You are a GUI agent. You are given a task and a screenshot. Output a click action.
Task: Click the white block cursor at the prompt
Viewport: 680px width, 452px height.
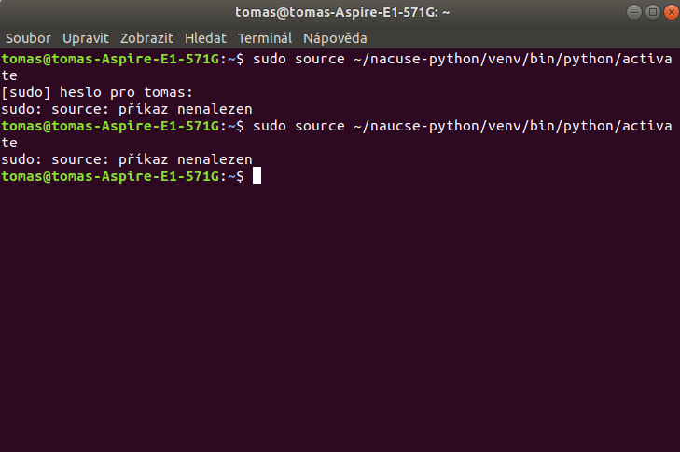click(257, 175)
